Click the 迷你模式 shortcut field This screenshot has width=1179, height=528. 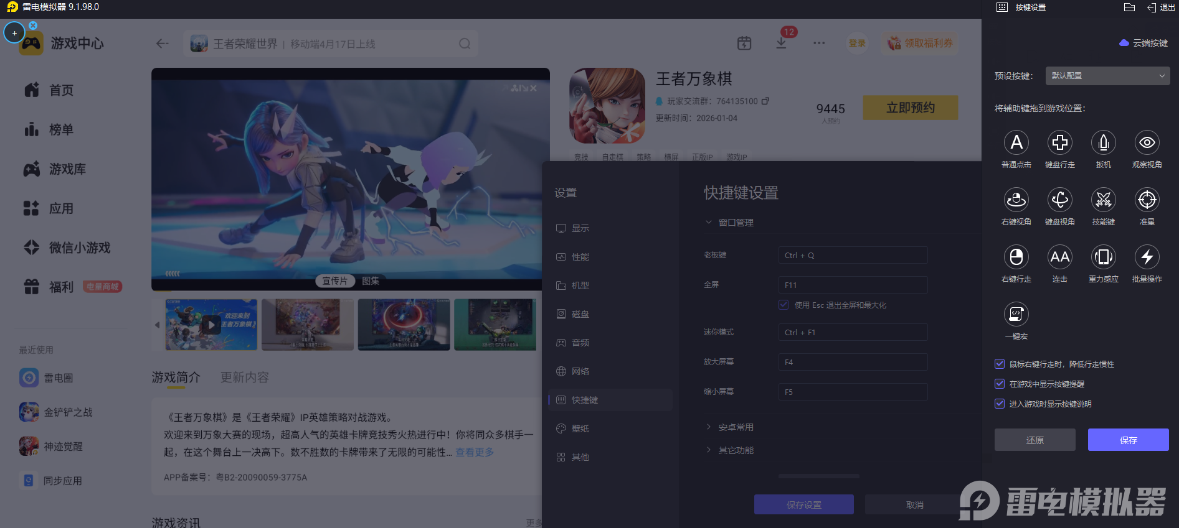coord(853,332)
